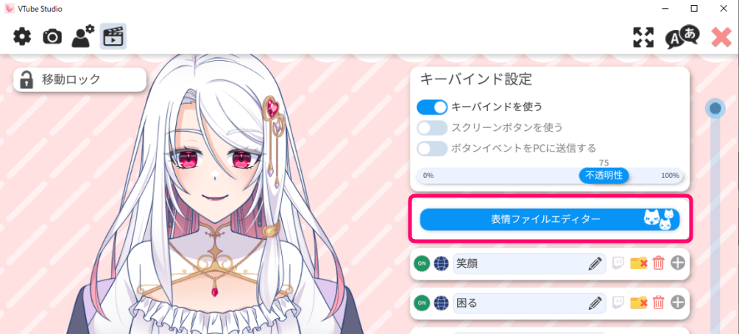Click the 移動ロック lock button
The image size is (739, 334).
point(79,79)
